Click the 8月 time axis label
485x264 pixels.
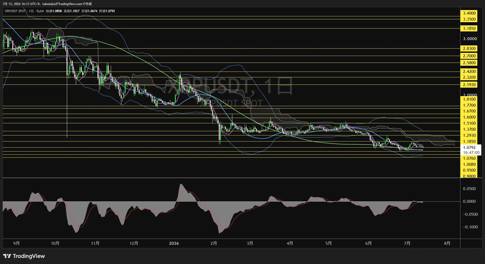[x=447, y=243]
